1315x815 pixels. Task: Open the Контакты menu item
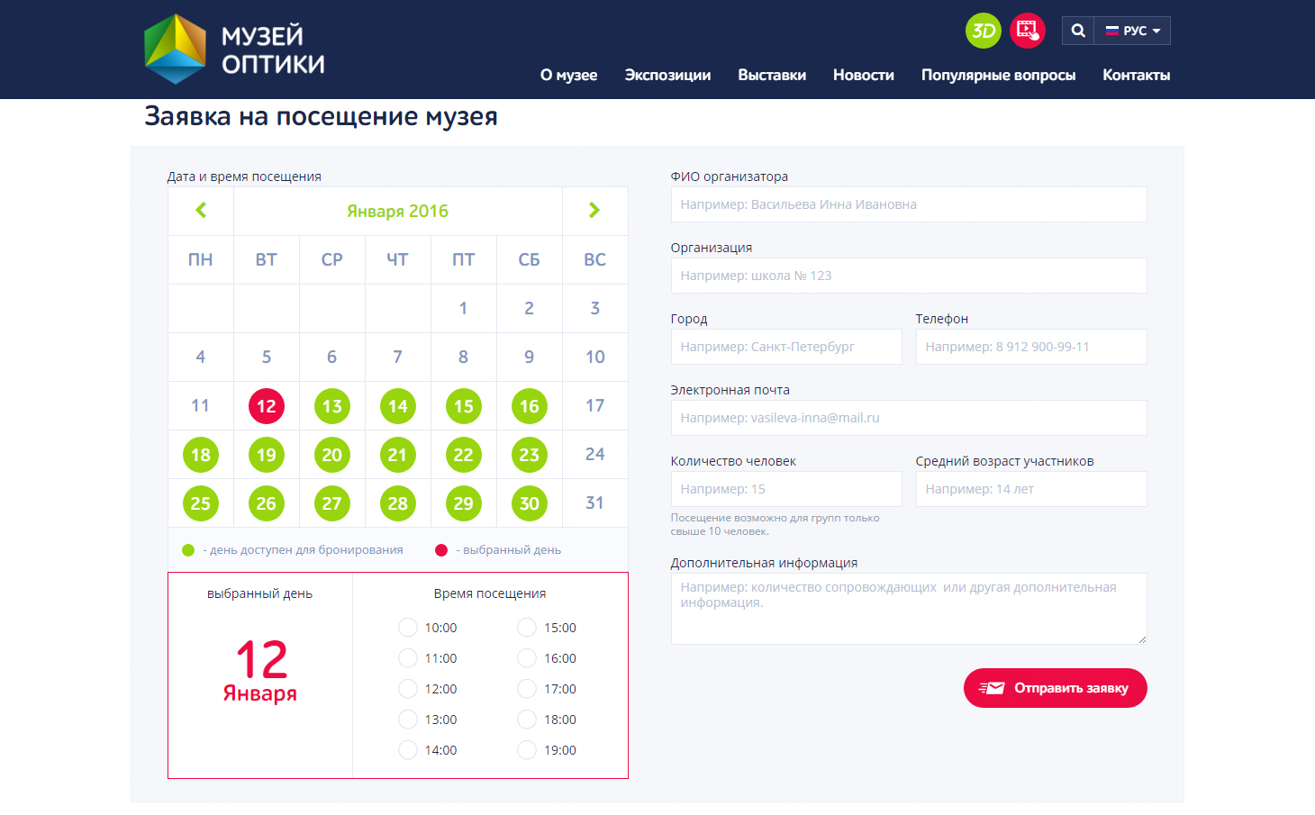(x=1136, y=75)
